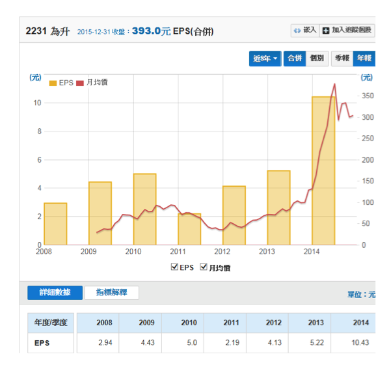Switch to 個別 individual view

[317, 59]
